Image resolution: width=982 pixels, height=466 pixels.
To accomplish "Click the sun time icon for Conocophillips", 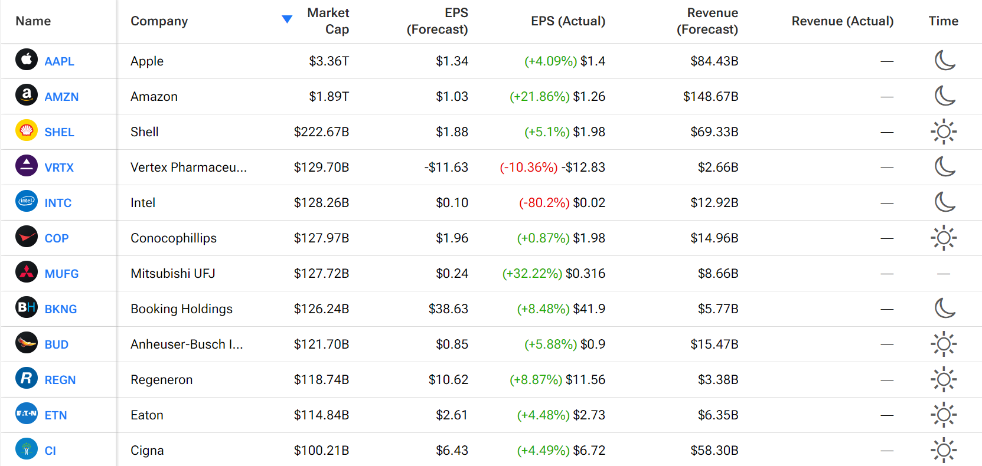I will (944, 238).
